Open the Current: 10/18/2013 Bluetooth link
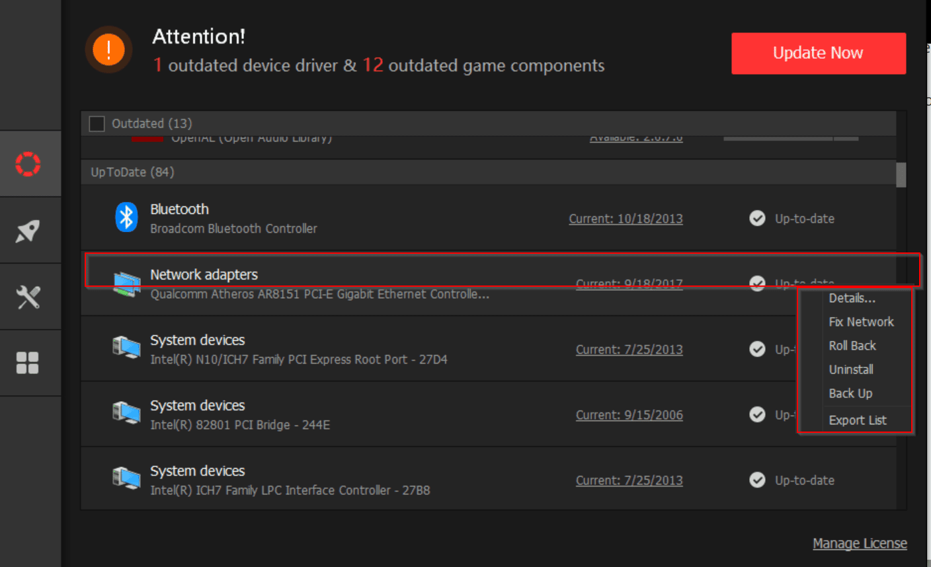Image resolution: width=931 pixels, height=567 pixels. [626, 219]
